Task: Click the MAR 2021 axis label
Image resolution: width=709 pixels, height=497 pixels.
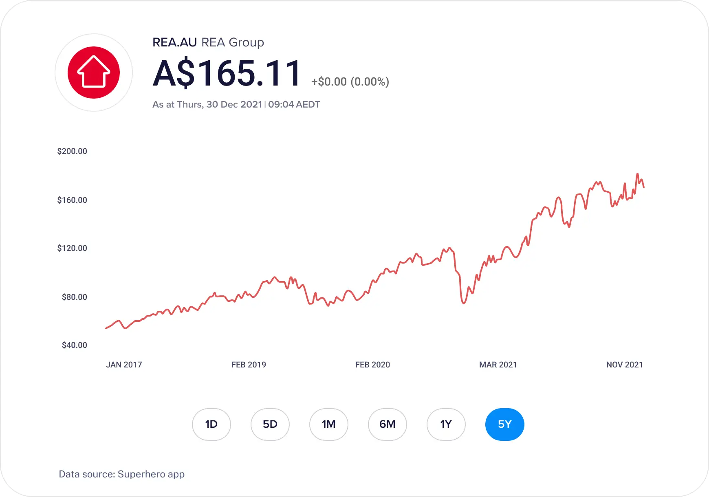Action: click(x=498, y=365)
